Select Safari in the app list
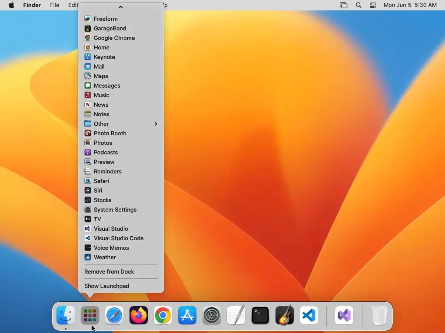Screen dimensions: 445x333 (x=121, y=181)
